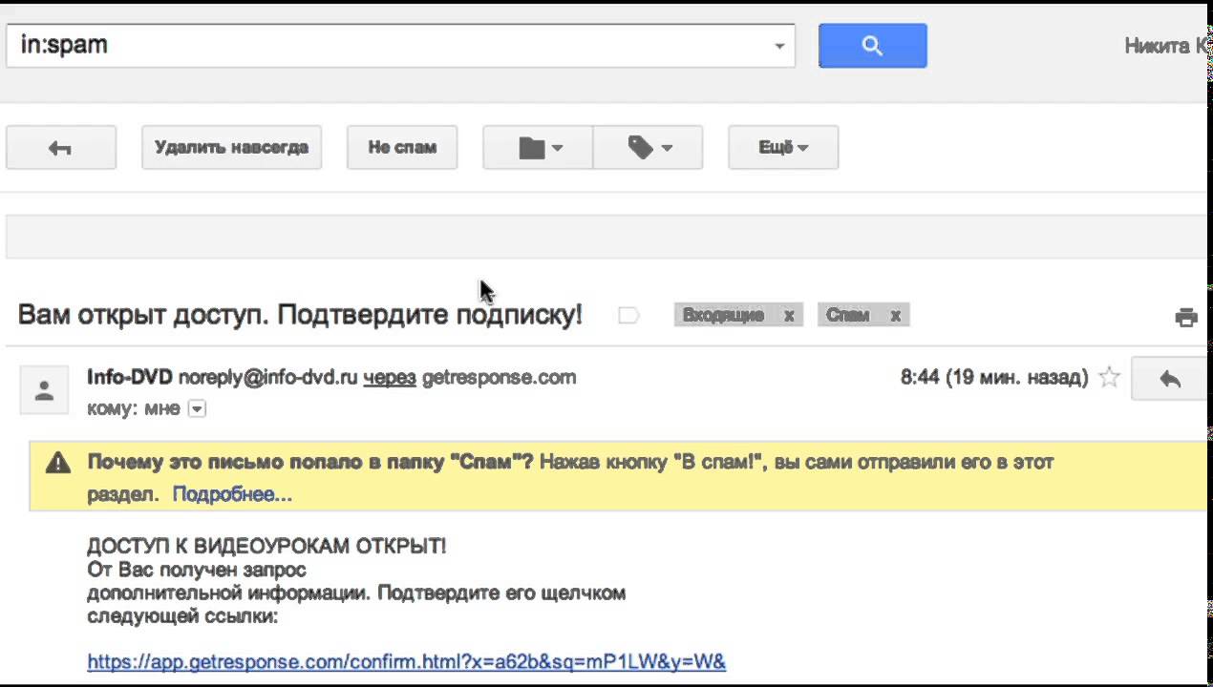Image resolution: width=1213 pixels, height=687 pixels.
Task: Expand the search options dropdown arrow
Action: 779,46
